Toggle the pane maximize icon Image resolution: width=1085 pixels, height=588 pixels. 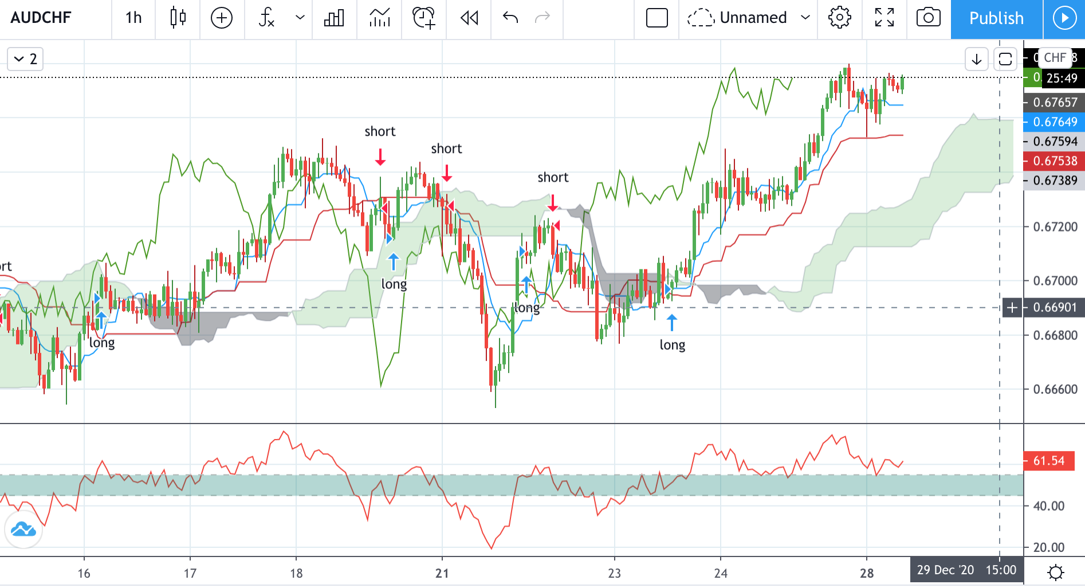[x=1005, y=59]
